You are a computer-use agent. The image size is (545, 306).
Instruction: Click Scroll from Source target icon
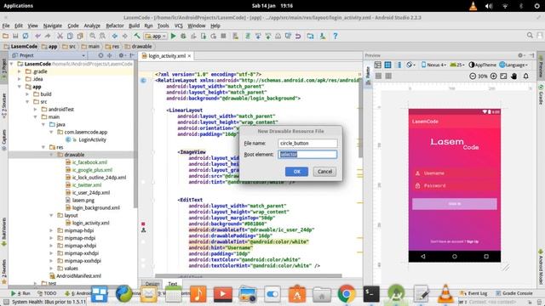pos(100,55)
